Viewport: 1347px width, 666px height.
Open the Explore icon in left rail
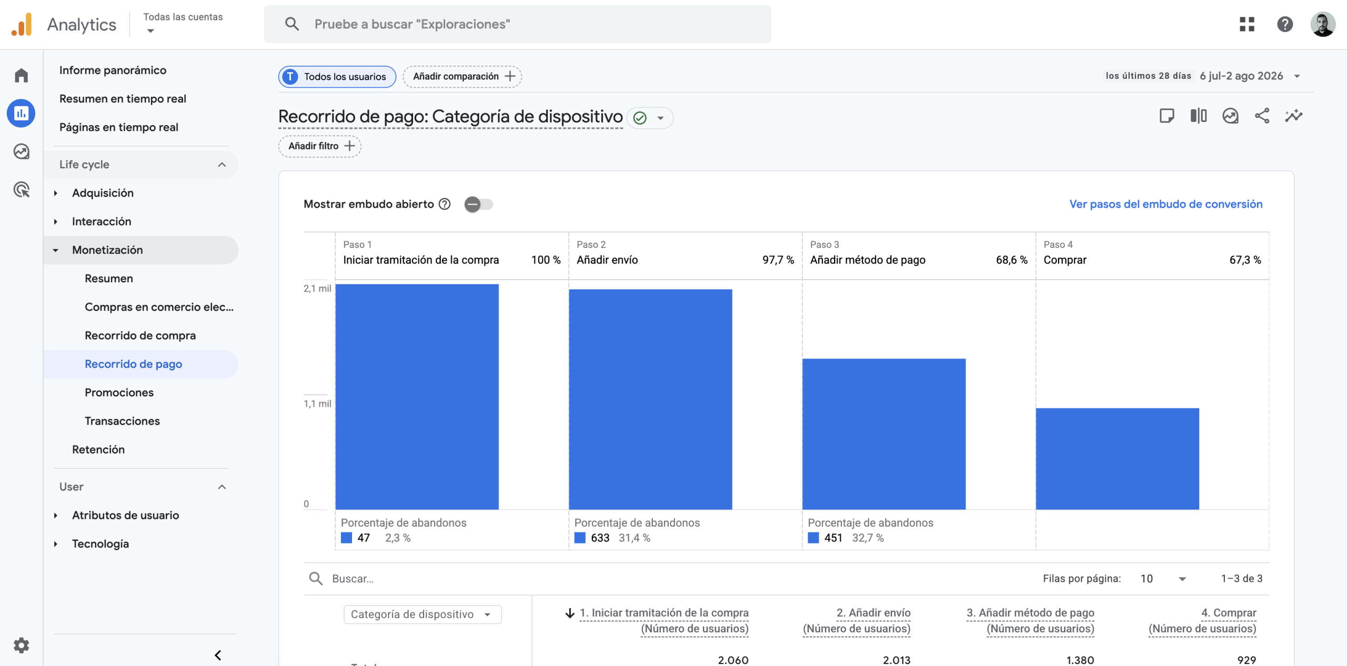coord(21,151)
